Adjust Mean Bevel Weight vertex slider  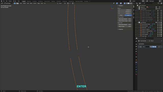(125, 19)
